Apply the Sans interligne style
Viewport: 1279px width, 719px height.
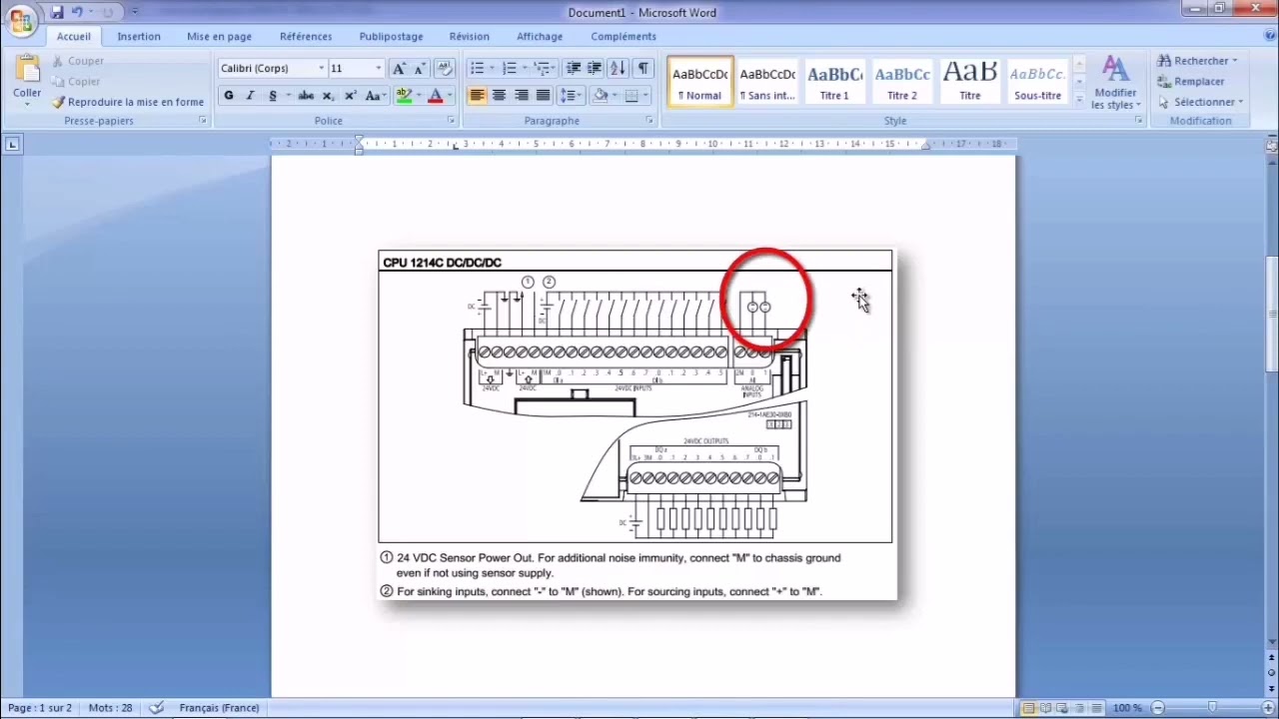[x=767, y=82]
